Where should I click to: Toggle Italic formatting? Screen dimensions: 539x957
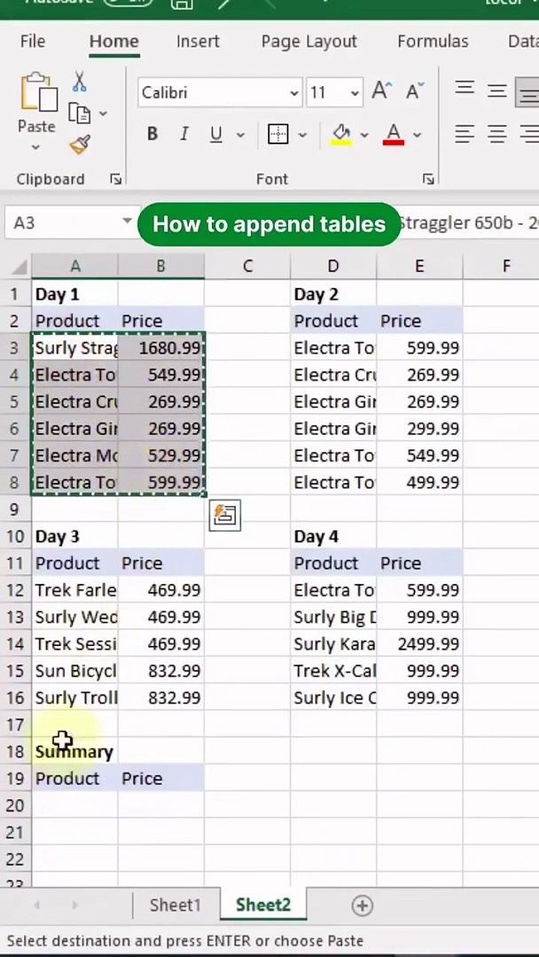tap(184, 134)
